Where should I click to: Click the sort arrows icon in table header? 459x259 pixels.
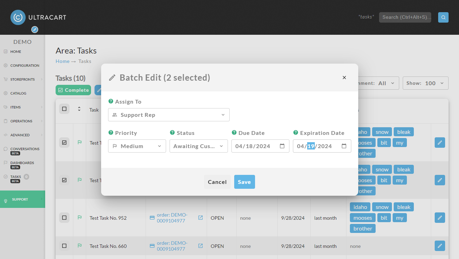79,109
